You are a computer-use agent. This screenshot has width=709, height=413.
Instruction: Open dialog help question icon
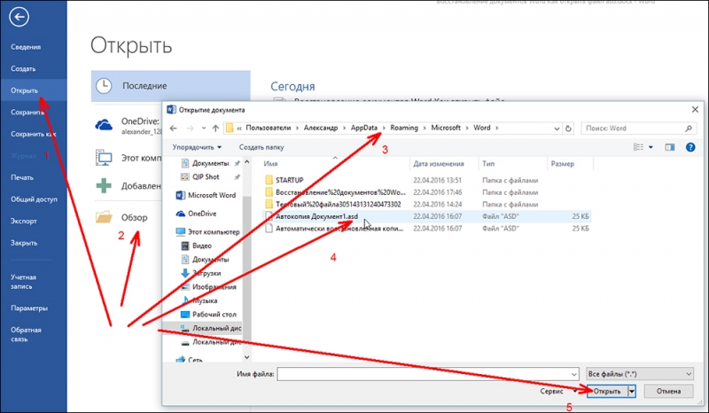click(x=690, y=147)
